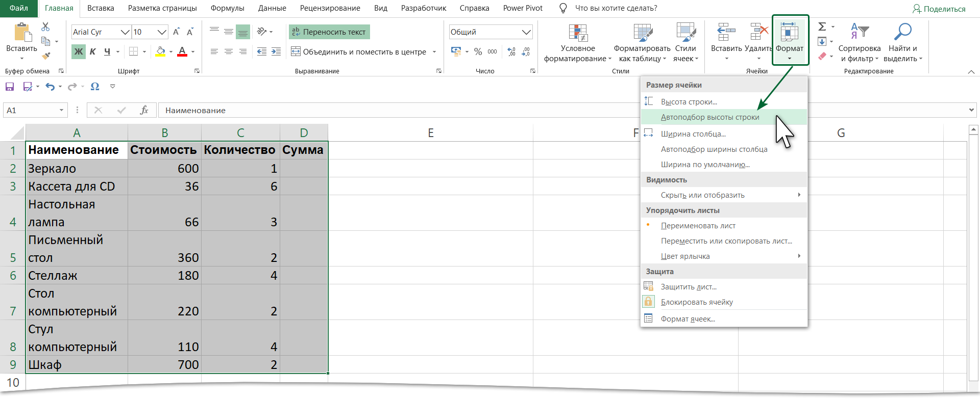Click the fill color bucket icon
This screenshot has height=399, width=980.
[160, 51]
